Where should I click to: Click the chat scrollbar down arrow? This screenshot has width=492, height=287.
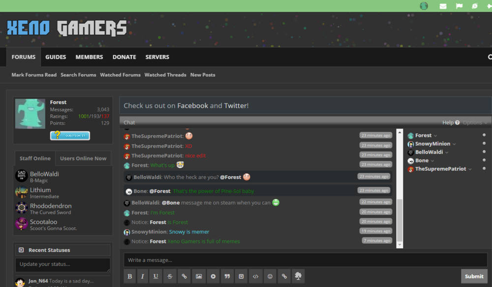coord(400,245)
